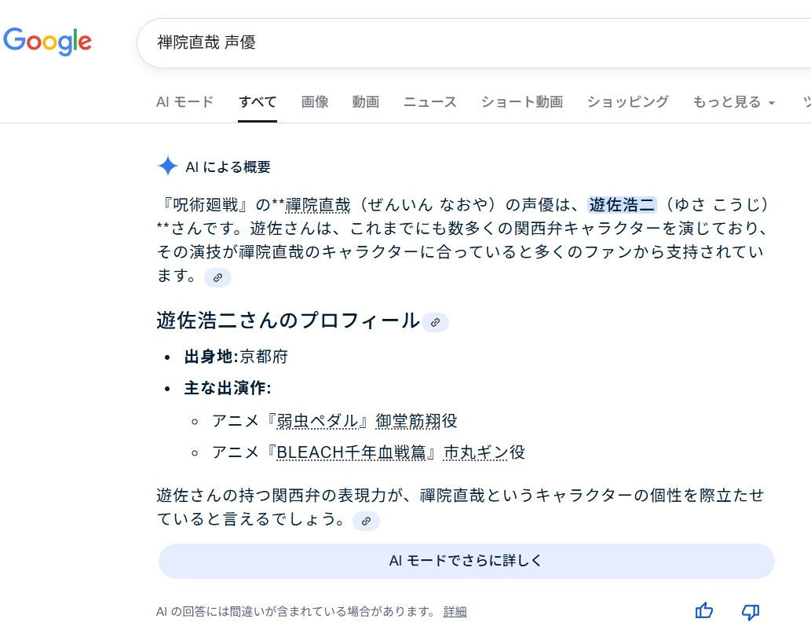Open the ショート動画 tab
The height and width of the screenshot is (637, 811).
tap(522, 102)
